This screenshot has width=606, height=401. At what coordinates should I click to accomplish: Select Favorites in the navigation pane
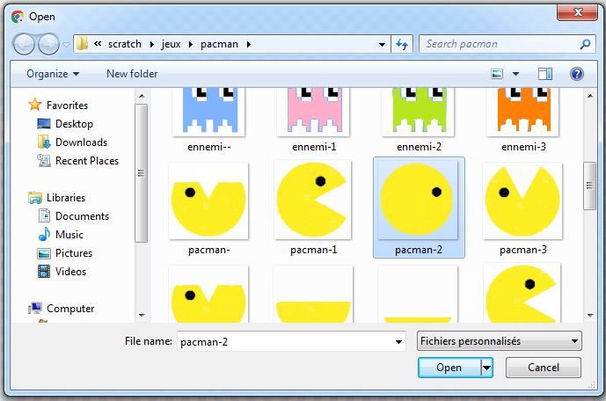click(x=67, y=105)
